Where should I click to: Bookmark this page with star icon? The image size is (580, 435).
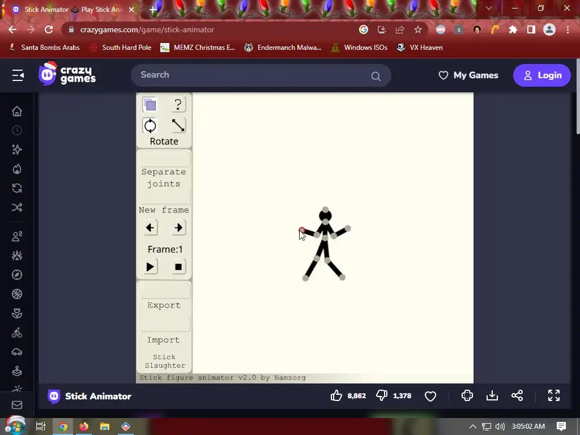pos(418,29)
